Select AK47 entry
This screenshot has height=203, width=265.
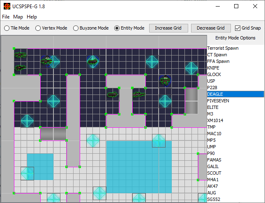235,186
